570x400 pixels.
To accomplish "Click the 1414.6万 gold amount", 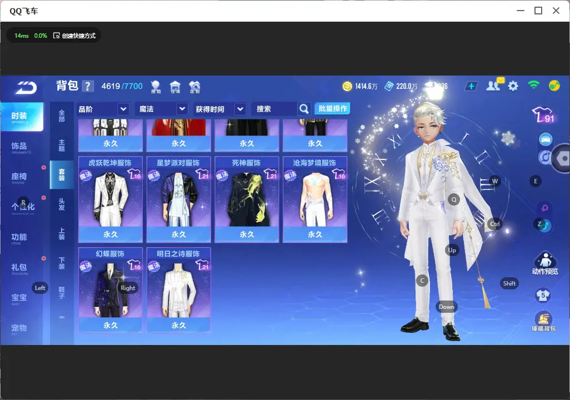I will 367,86.
